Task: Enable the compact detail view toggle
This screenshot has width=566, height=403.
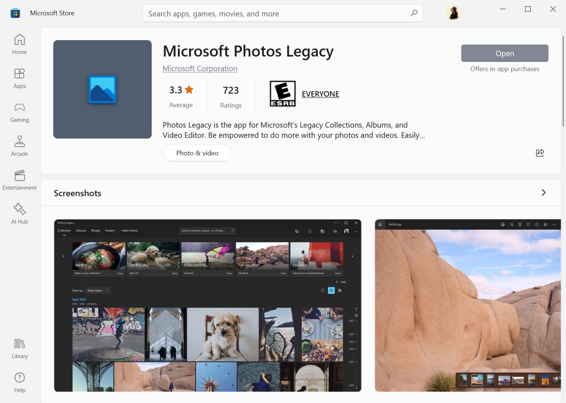Action: tap(339, 290)
